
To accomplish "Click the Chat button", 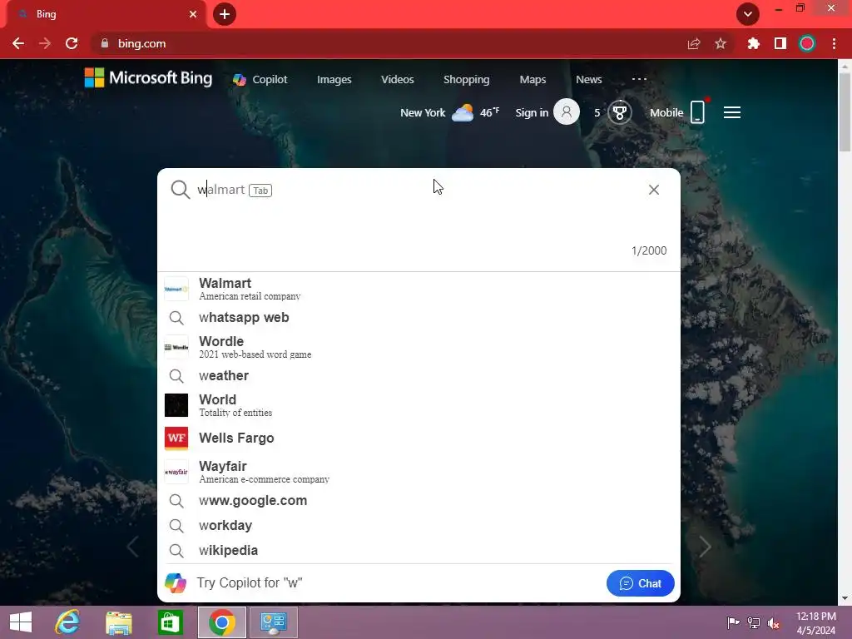I will [640, 583].
